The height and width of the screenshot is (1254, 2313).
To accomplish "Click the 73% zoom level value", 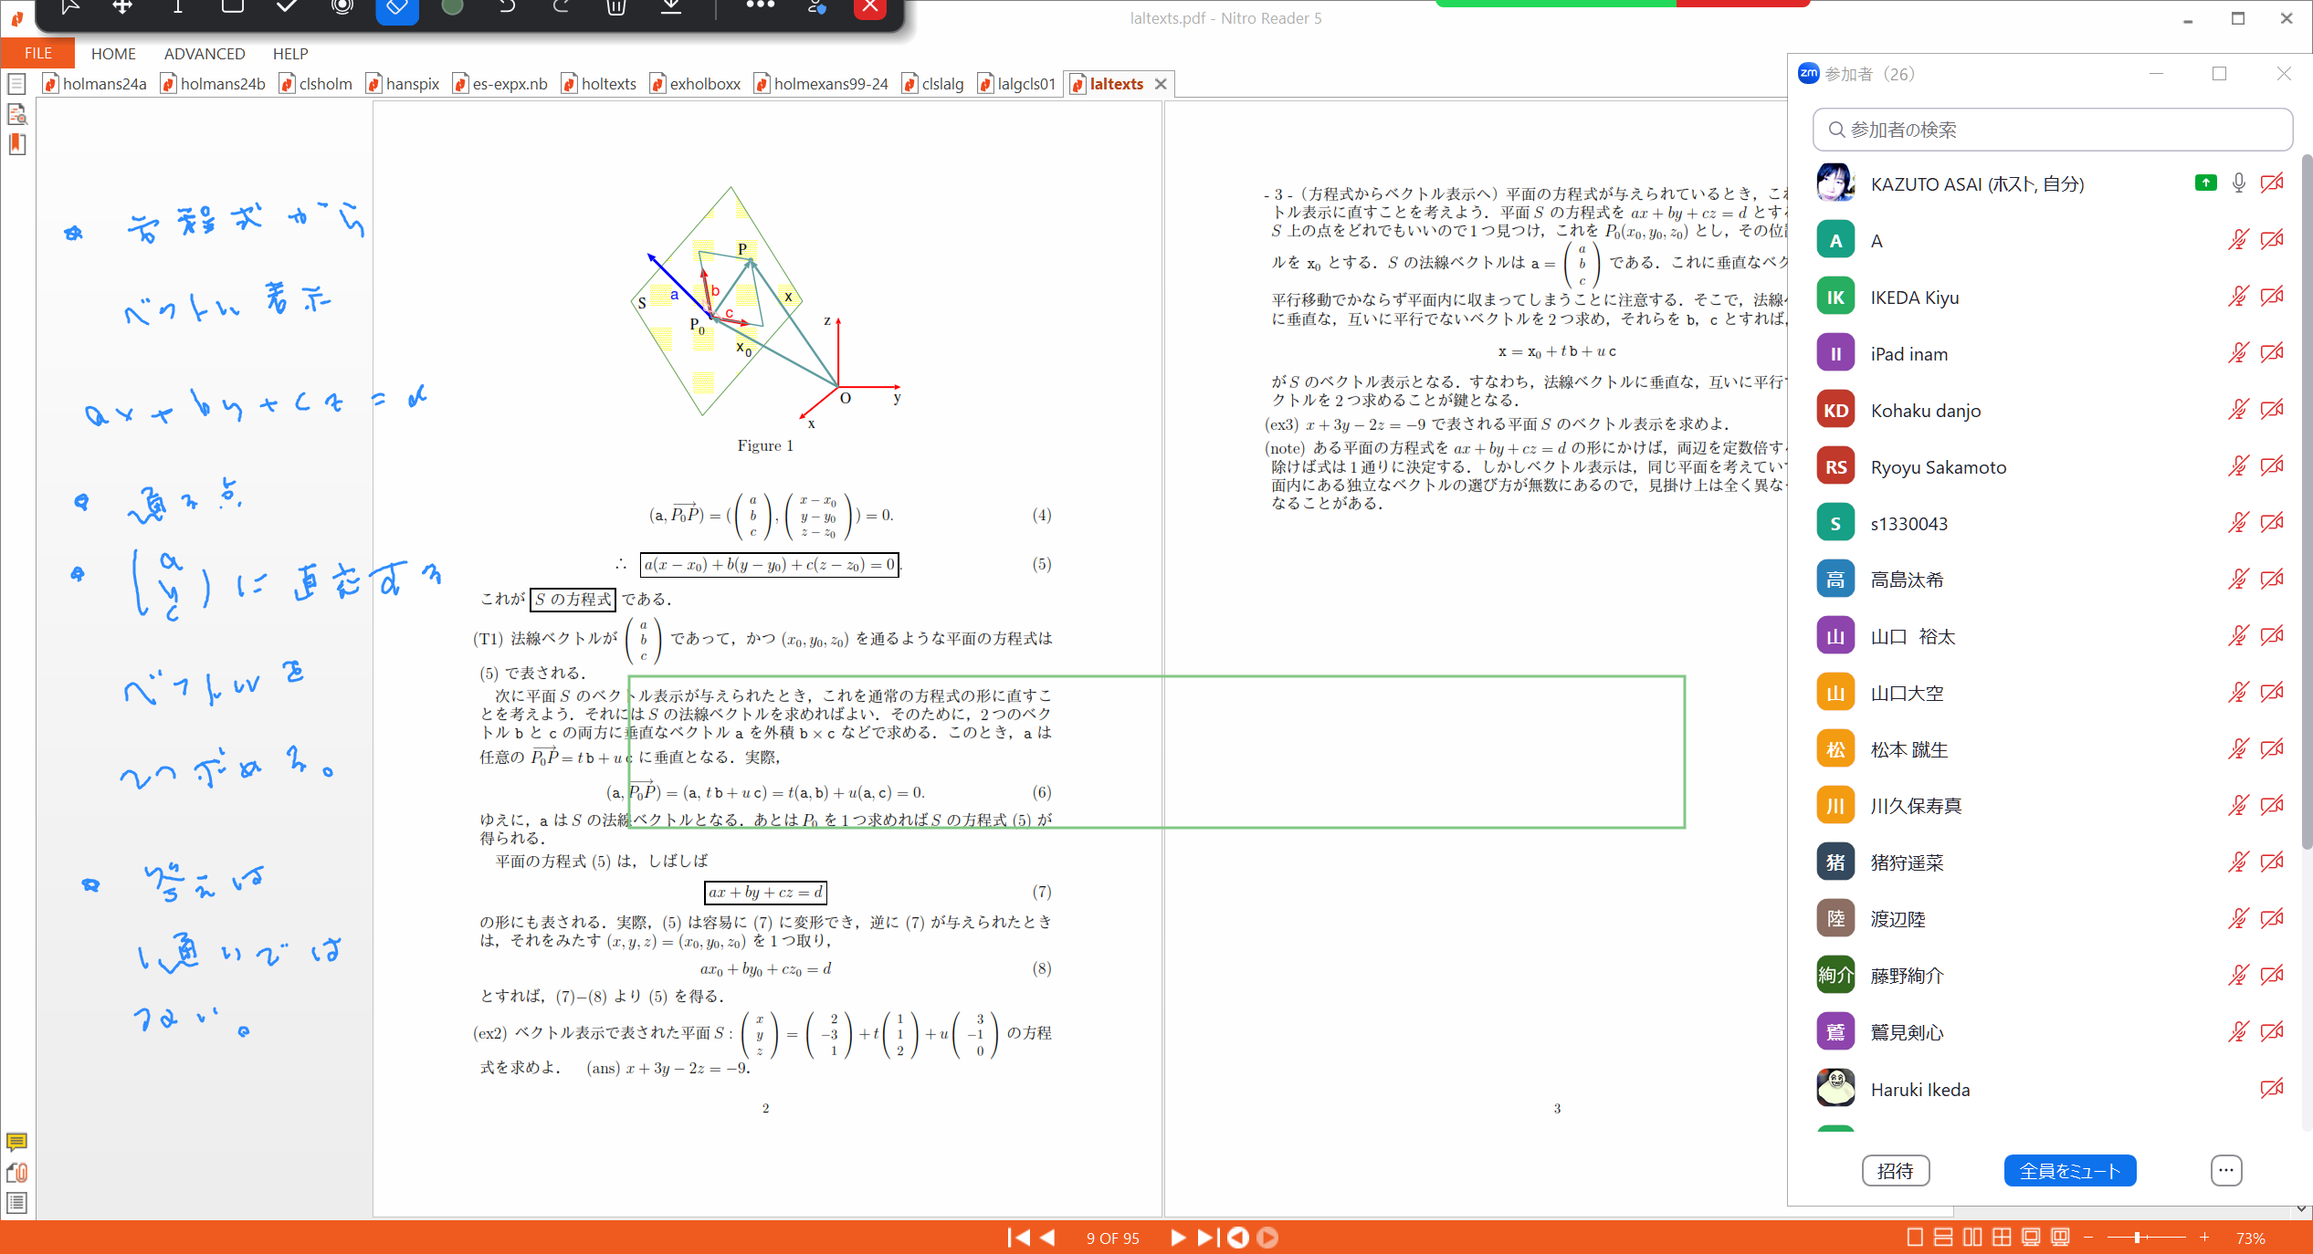I will (2250, 1238).
